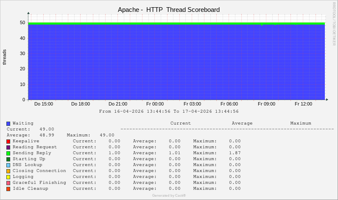This screenshot has height=200, width=338.
Task: Click the RRDTOOL / TOBI OETIKER vertical label
Action: pos(334,24)
